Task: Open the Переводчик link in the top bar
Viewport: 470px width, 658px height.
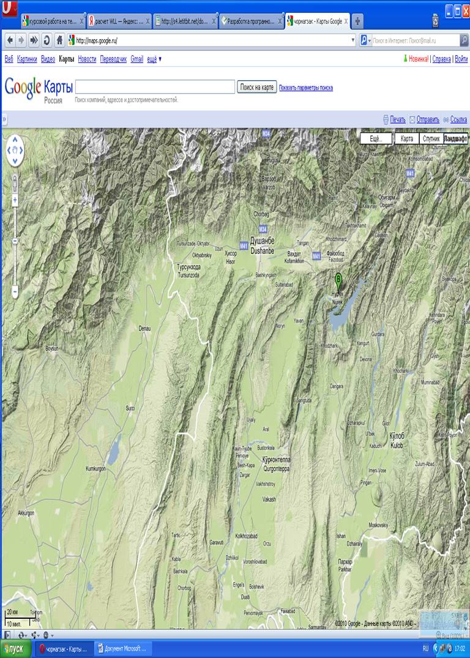Action: coord(113,59)
